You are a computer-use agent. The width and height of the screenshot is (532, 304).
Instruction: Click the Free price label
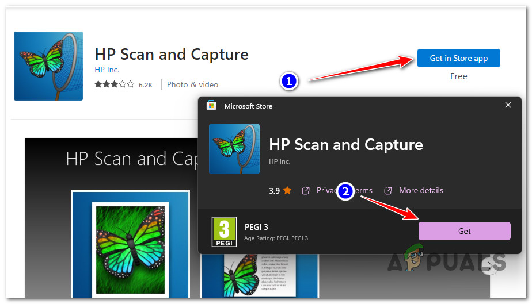click(x=458, y=76)
